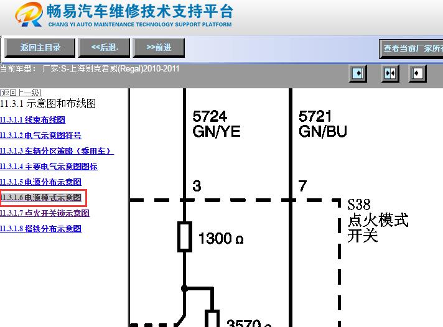The height and width of the screenshot is (327, 443).
Task: Open 11.3.1.2 电气示意图符号 link
Action: point(40,136)
